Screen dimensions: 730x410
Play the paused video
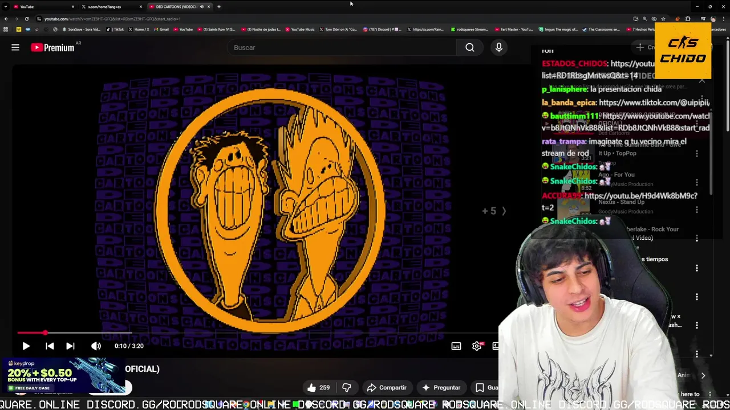(26, 346)
